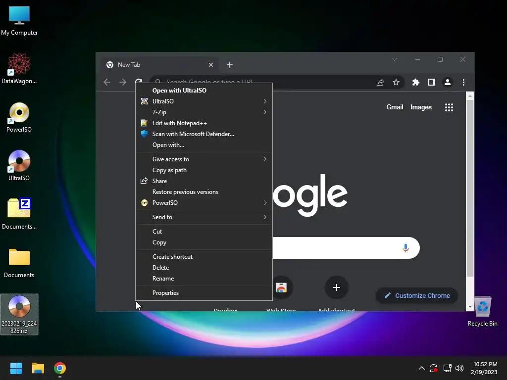507x380 pixels.
Task: Go forward in Chrome
Action: point(123,82)
